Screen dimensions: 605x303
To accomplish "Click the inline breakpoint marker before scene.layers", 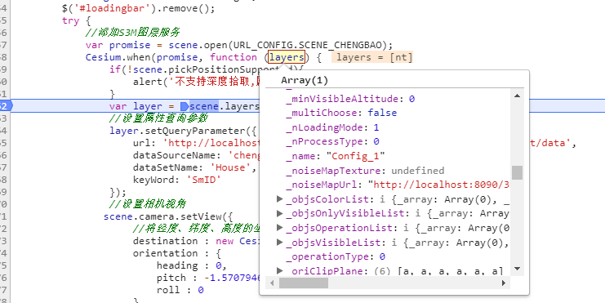I will [x=185, y=106].
